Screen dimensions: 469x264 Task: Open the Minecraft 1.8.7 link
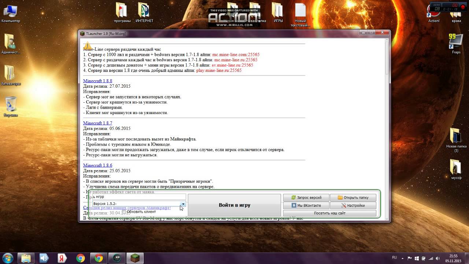point(97,123)
